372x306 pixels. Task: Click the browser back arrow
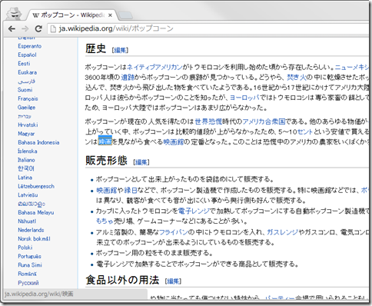click(x=12, y=28)
